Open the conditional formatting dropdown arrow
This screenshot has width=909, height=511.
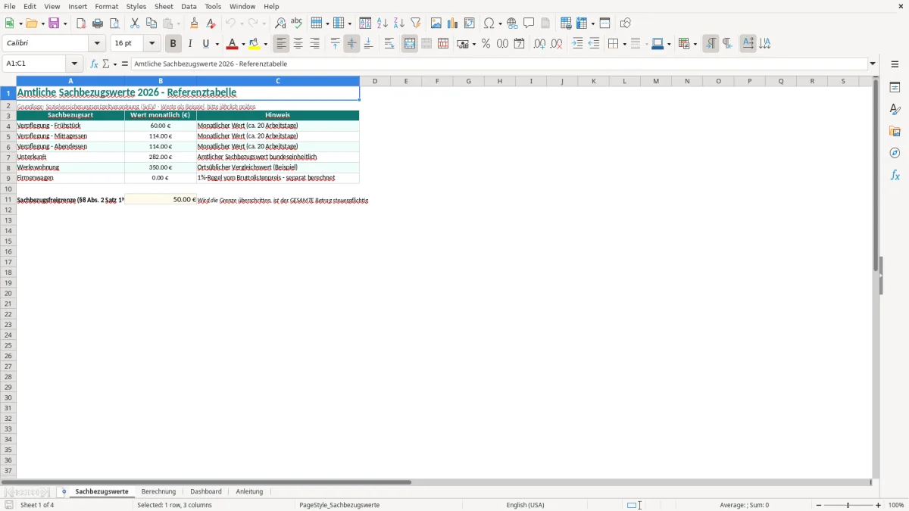(695, 45)
